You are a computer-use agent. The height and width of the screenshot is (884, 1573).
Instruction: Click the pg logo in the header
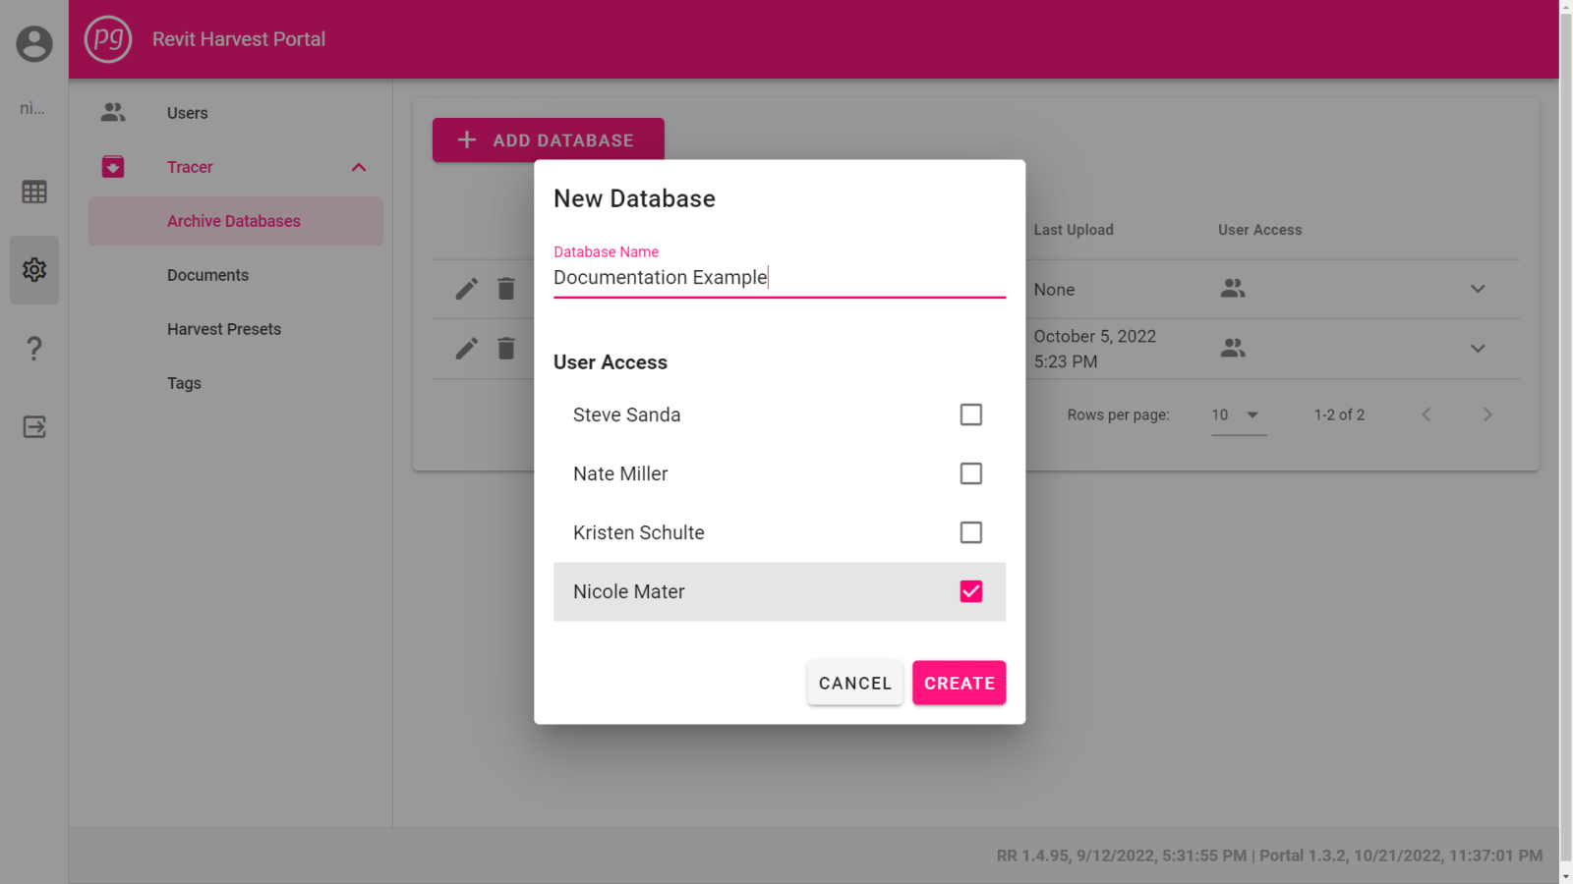tap(108, 39)
